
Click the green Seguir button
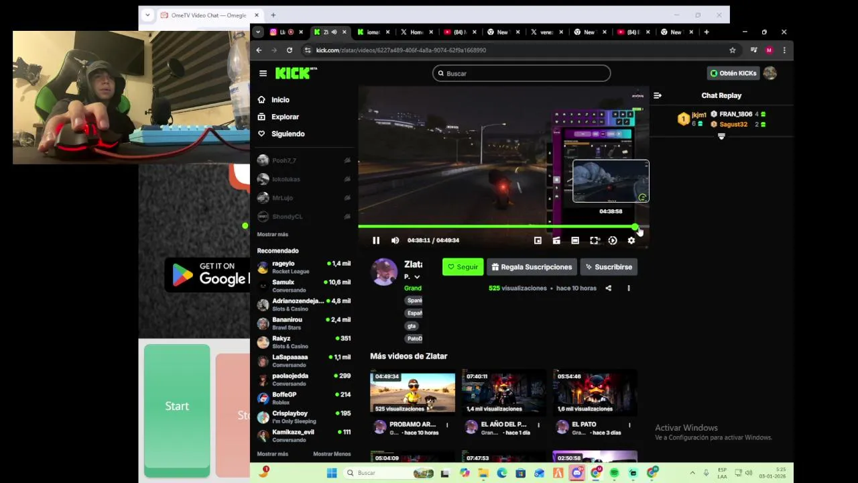[x=463, y=267]
